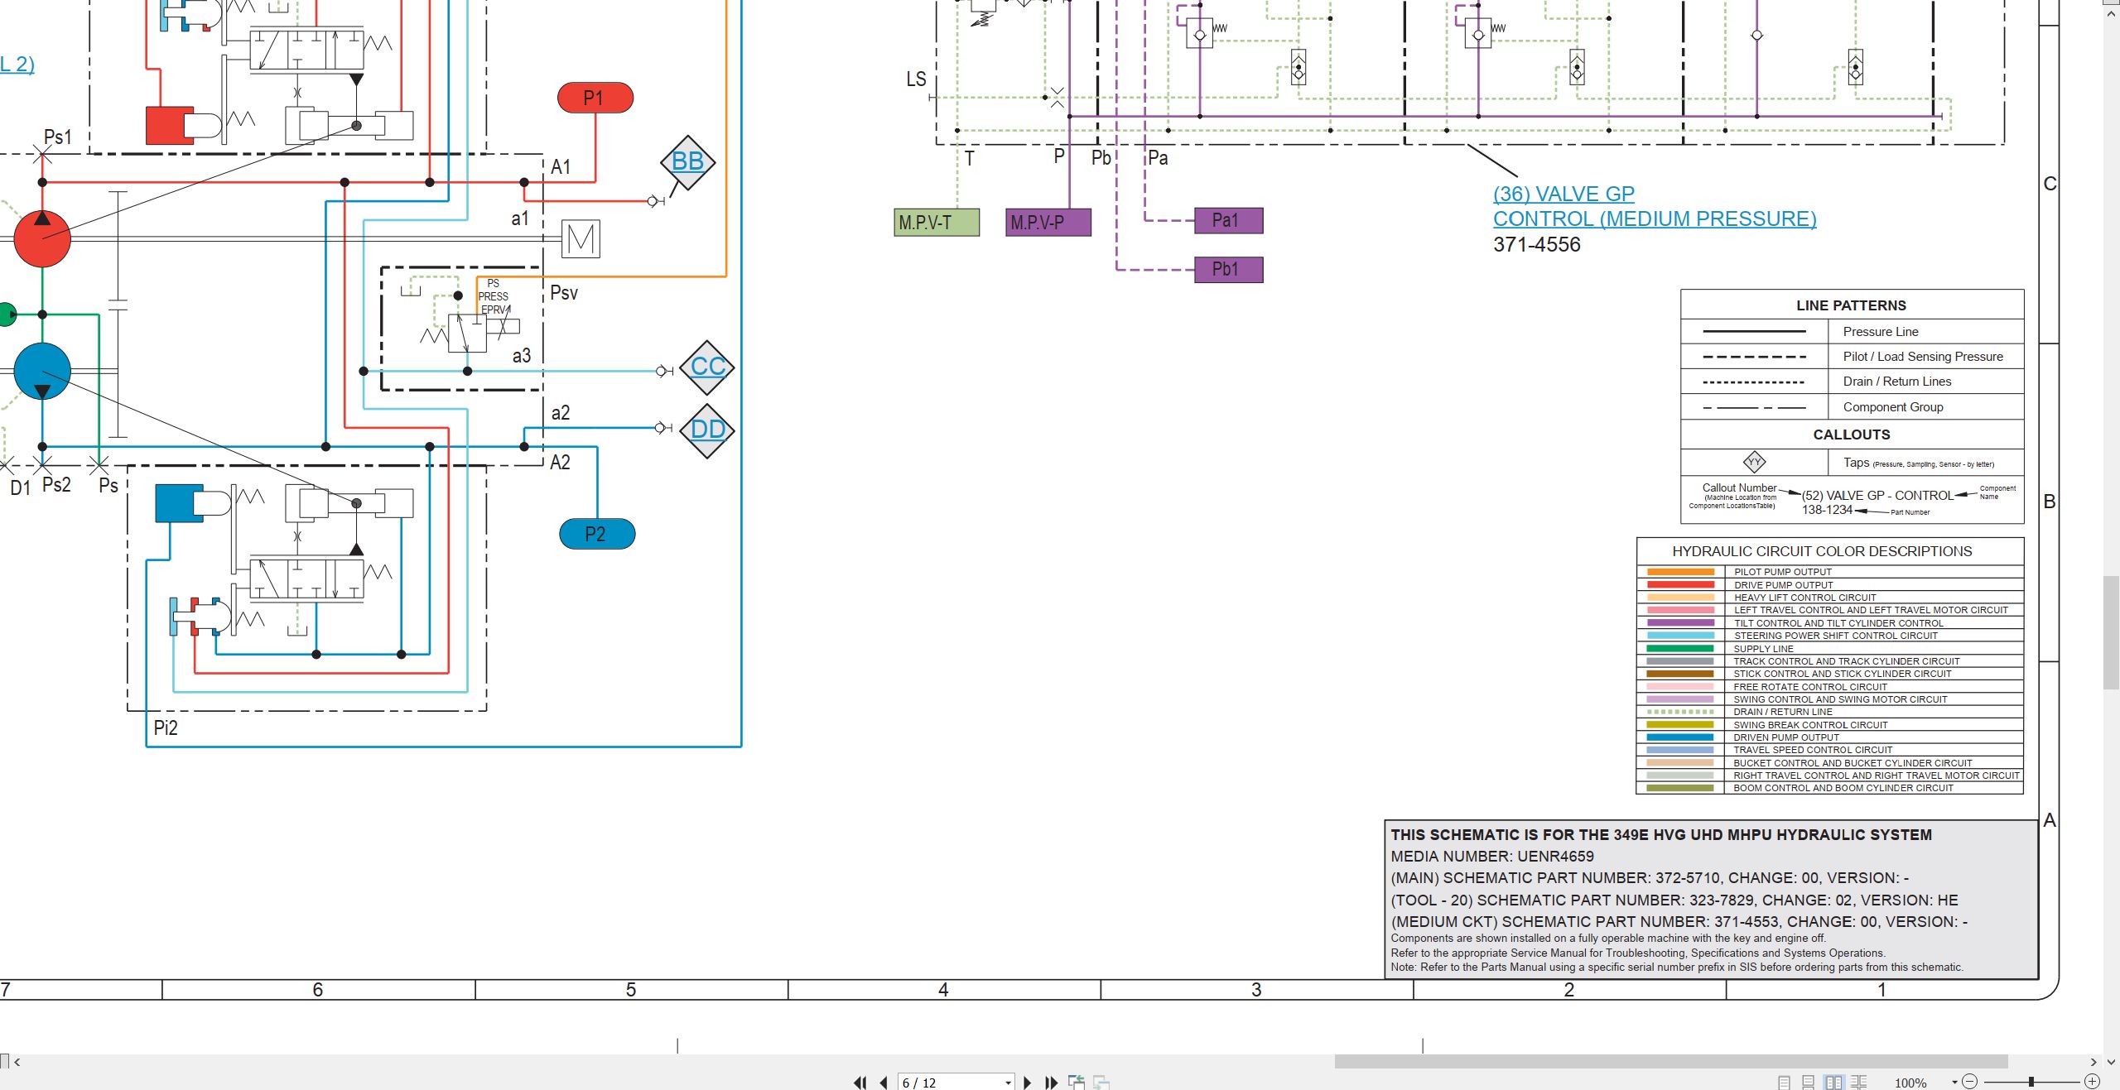2120x1090 pixels.
Task: Click DRAIN / RETURN LINE legend text
Action: tap(1782, 712)
